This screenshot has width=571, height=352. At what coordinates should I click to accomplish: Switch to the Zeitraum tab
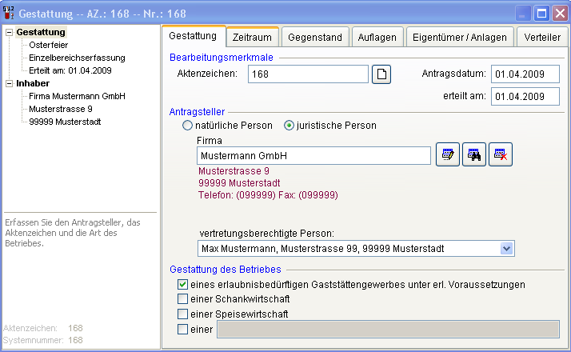[x=251, y=38]
